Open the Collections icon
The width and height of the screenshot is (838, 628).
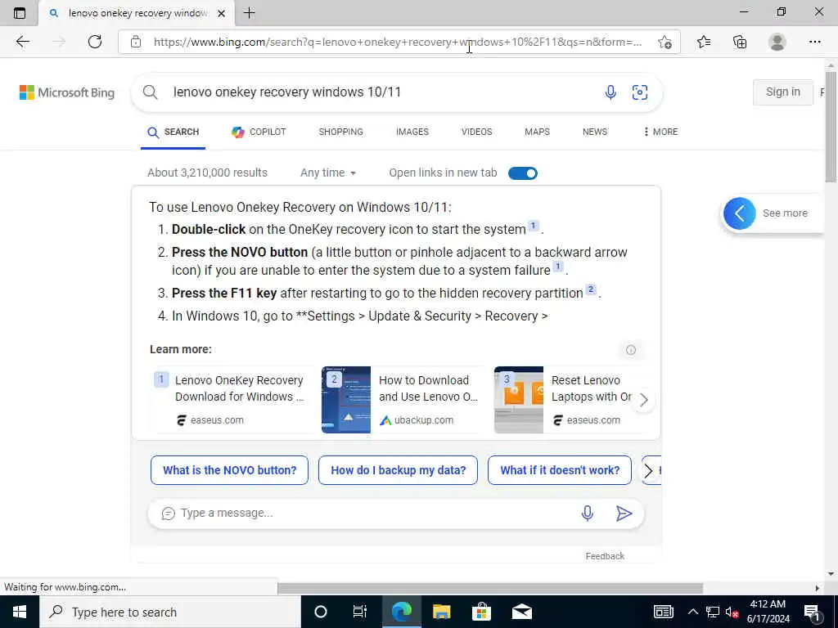[740, 42]
